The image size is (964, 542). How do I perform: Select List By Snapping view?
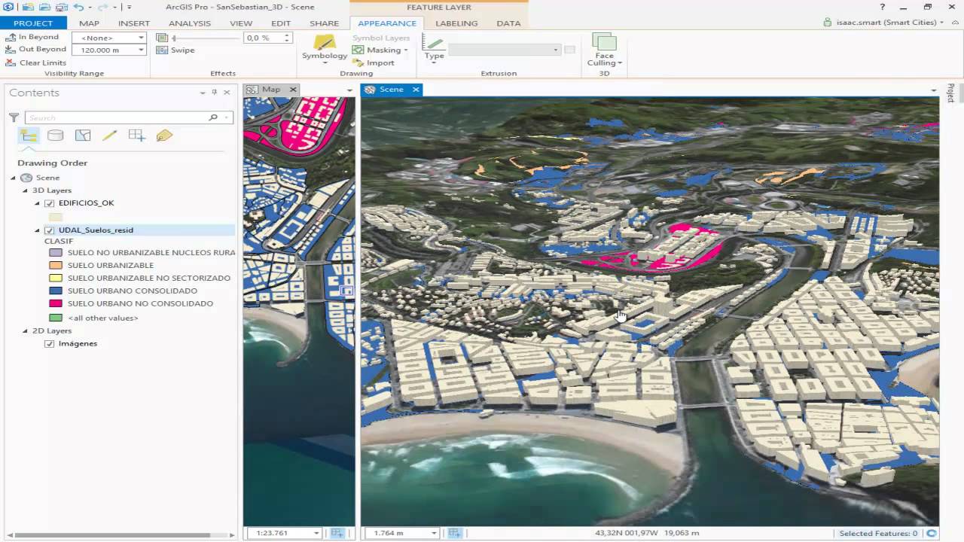pyautogui.click(x=137, y=135)
